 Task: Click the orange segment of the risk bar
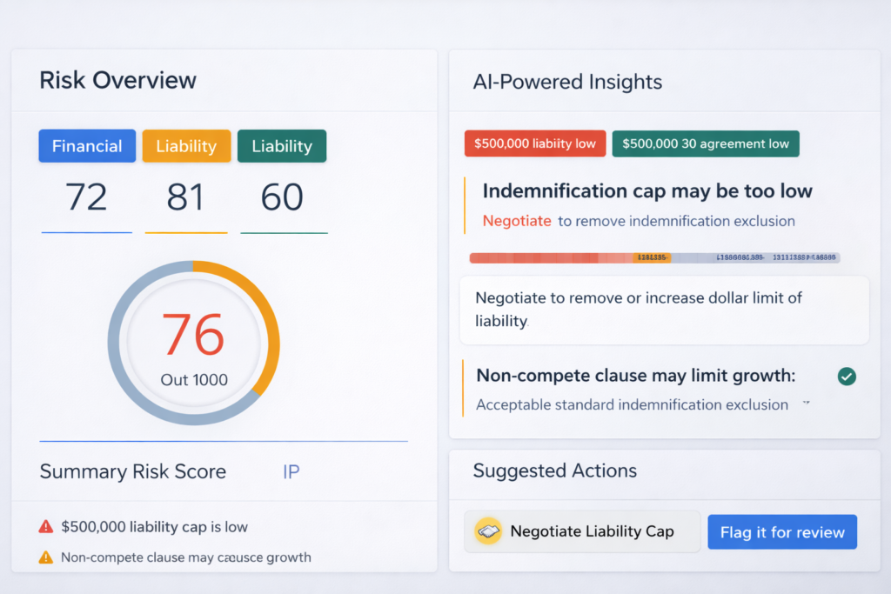652,257
